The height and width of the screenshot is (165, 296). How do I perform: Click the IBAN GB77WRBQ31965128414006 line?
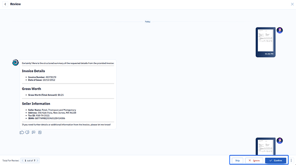pos(47,118)
